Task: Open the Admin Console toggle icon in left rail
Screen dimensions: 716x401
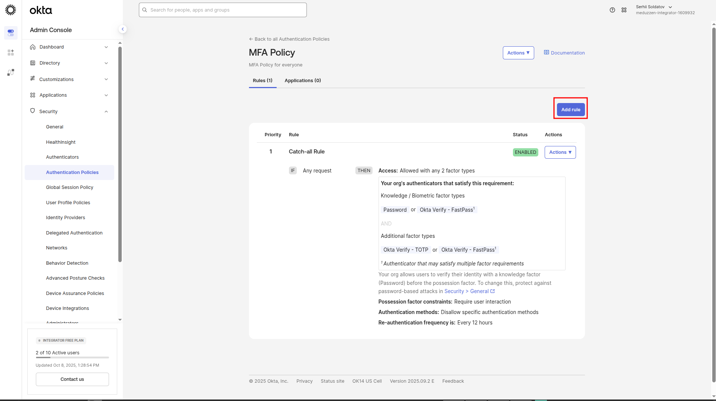Action: point(10,32)
